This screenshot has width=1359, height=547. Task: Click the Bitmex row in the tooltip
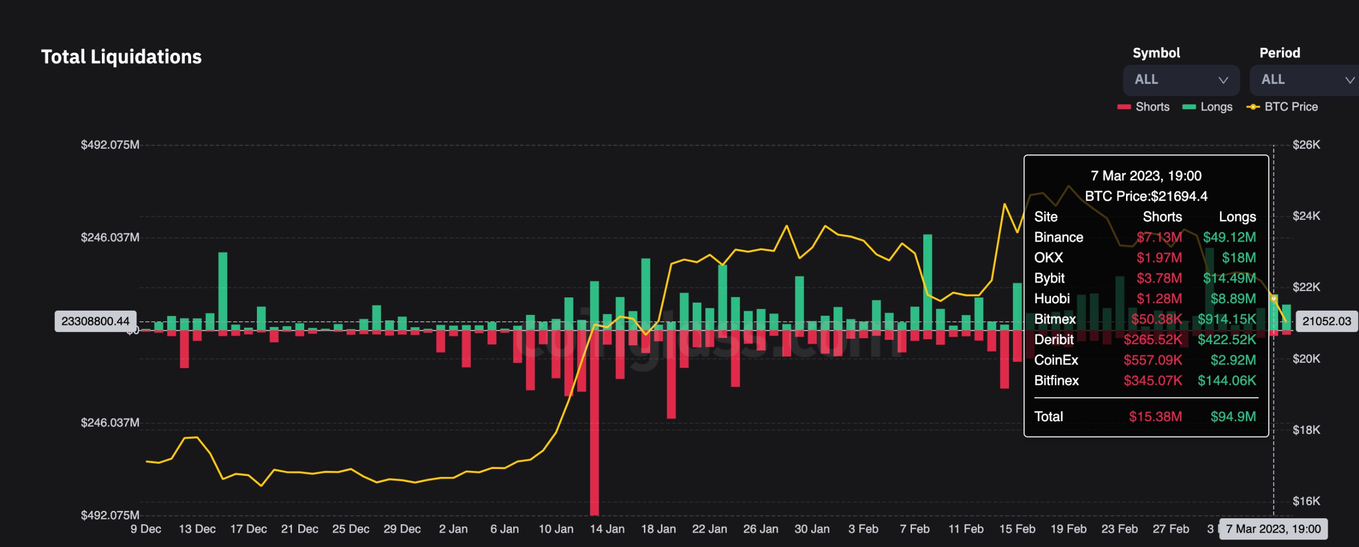click(1145, 319)
